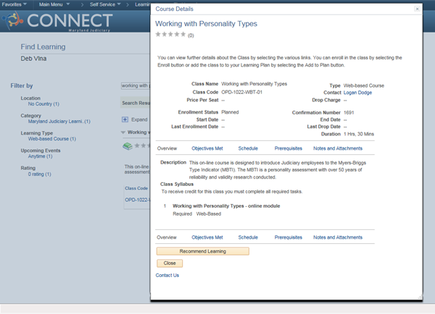This screenshot has width=435, height=314.
Task: Close the Course Details dialog with X
Action: pyautogui.click(x=416, y=9)
